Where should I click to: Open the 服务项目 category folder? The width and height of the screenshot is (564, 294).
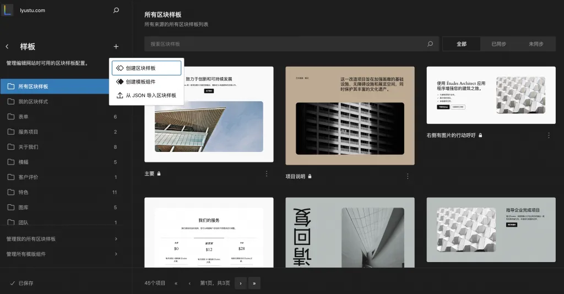coord(29,132)
